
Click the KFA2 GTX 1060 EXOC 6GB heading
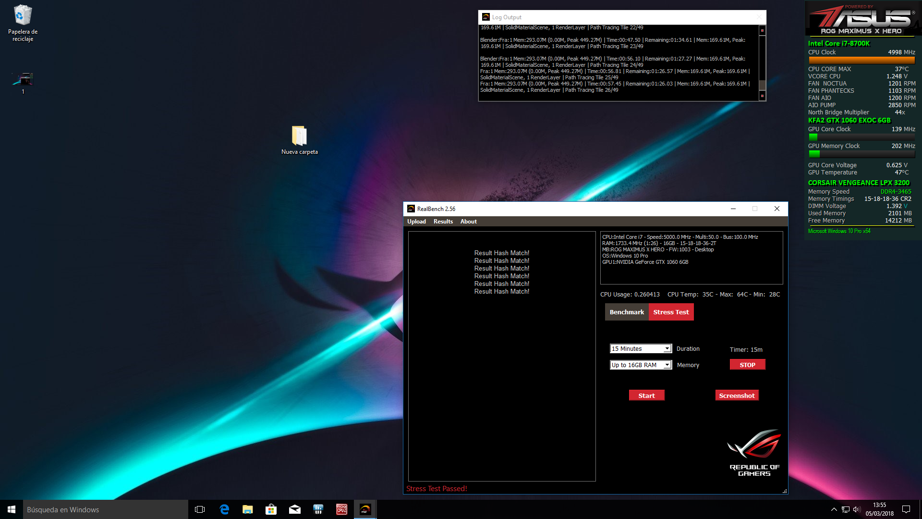849,120
